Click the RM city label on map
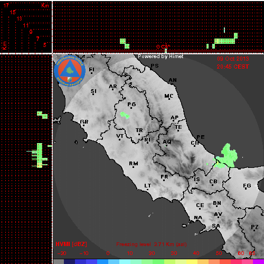Viewport: 264px width, 264px height. [134, 164]
